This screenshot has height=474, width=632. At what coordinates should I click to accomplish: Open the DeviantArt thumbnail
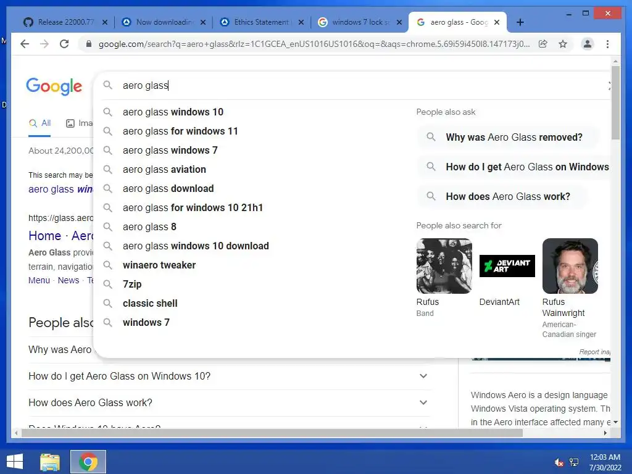tap(507, 266)
